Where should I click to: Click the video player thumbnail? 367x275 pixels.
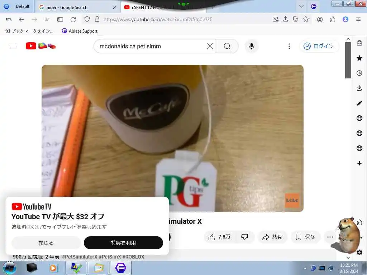172,138
